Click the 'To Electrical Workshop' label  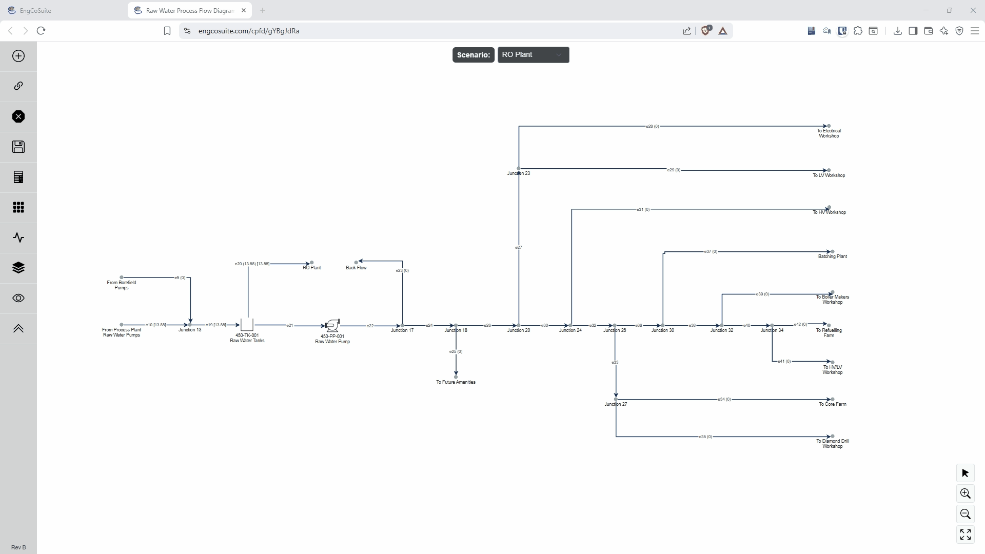coord(829,133)
